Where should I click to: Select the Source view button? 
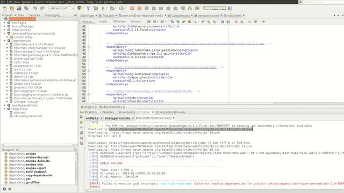[x=87, y=21]
